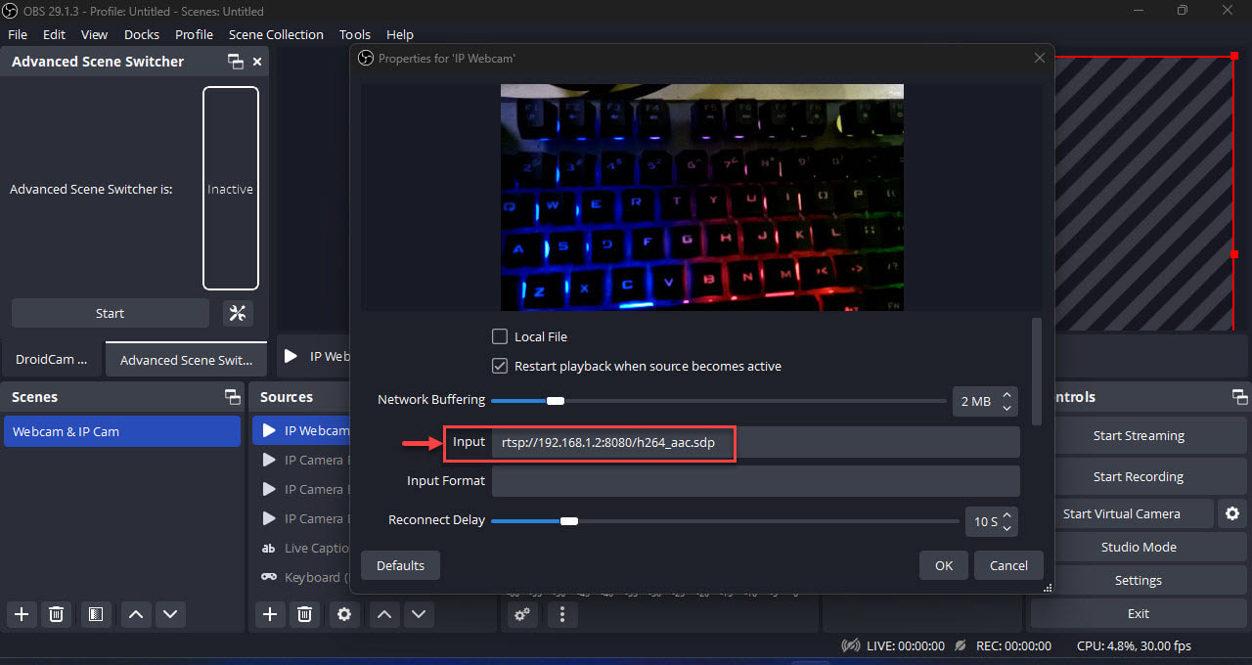Click the text icon beside Live Caption source
Viewport: 1252px width, 665px height.
pos(269,548)
